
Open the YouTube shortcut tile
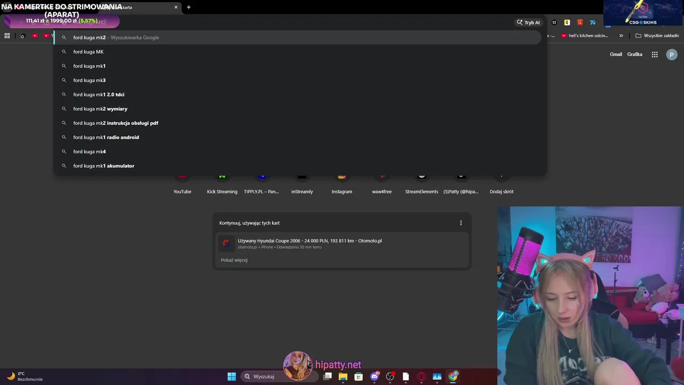(x=182, y=184)
